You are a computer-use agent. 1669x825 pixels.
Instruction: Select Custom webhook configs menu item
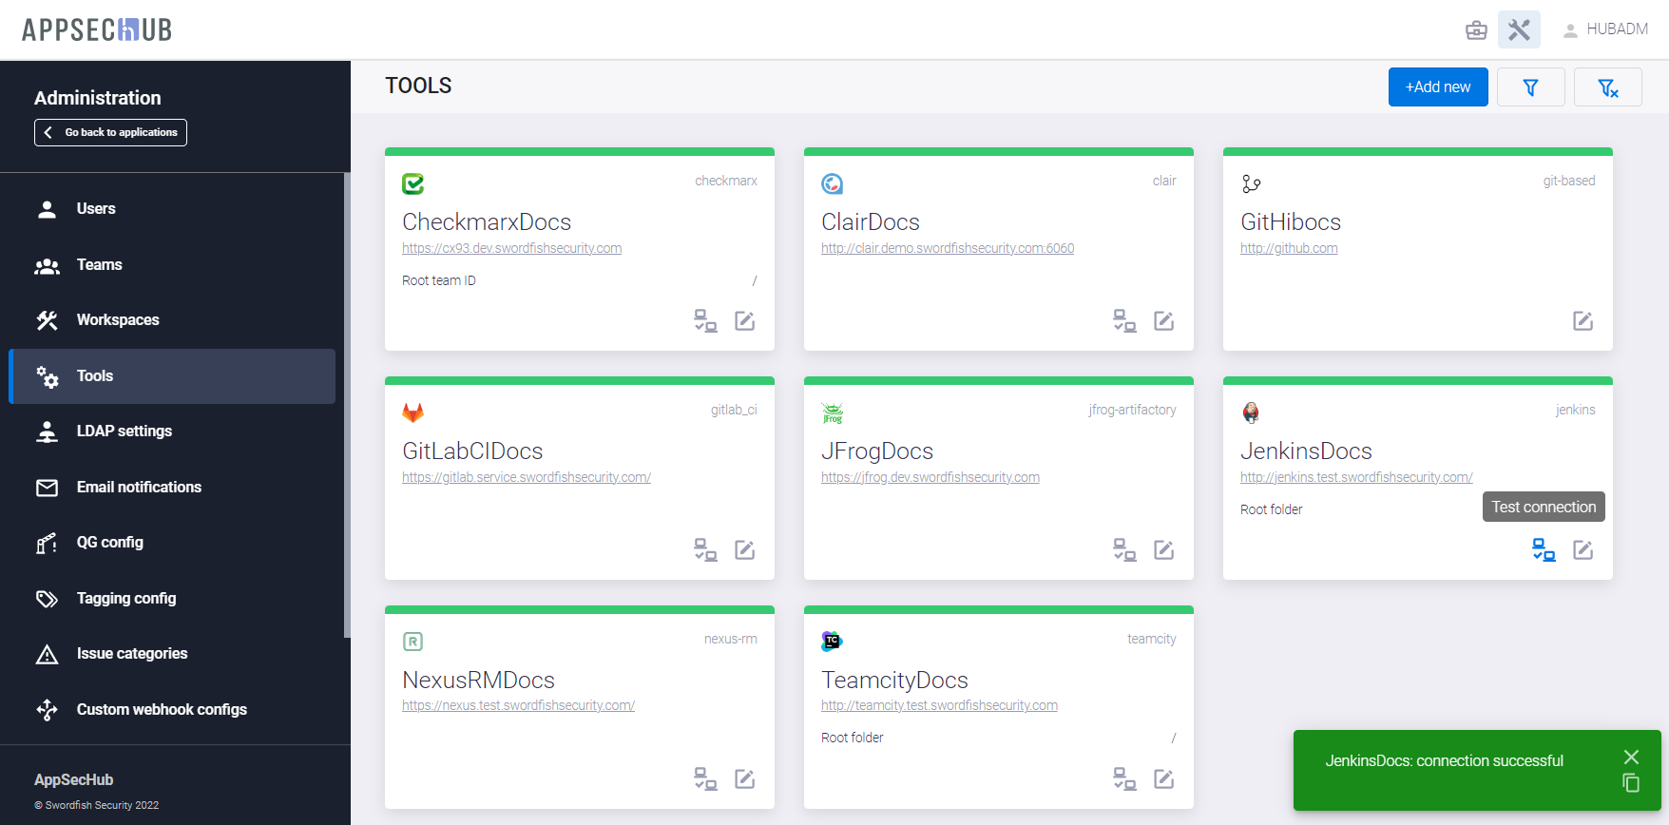pyautogui.click(x=162, y=710)
